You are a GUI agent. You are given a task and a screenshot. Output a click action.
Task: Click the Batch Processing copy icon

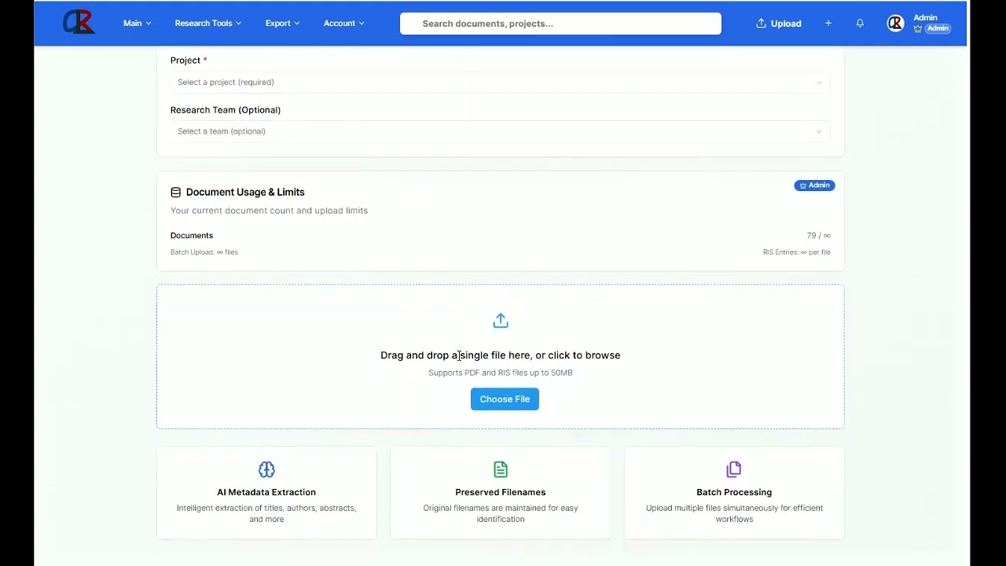coord(734,469)
